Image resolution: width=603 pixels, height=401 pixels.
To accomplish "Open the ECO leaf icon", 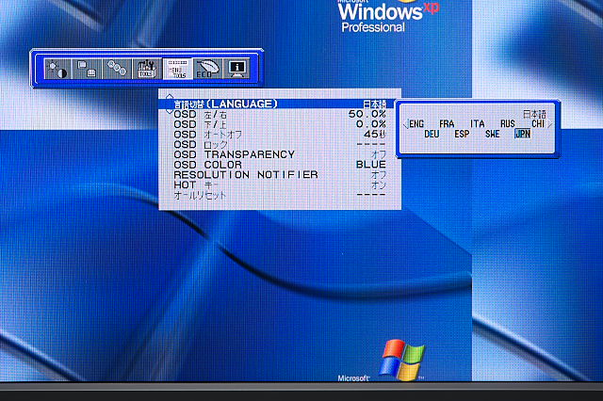I will (206, 69).
